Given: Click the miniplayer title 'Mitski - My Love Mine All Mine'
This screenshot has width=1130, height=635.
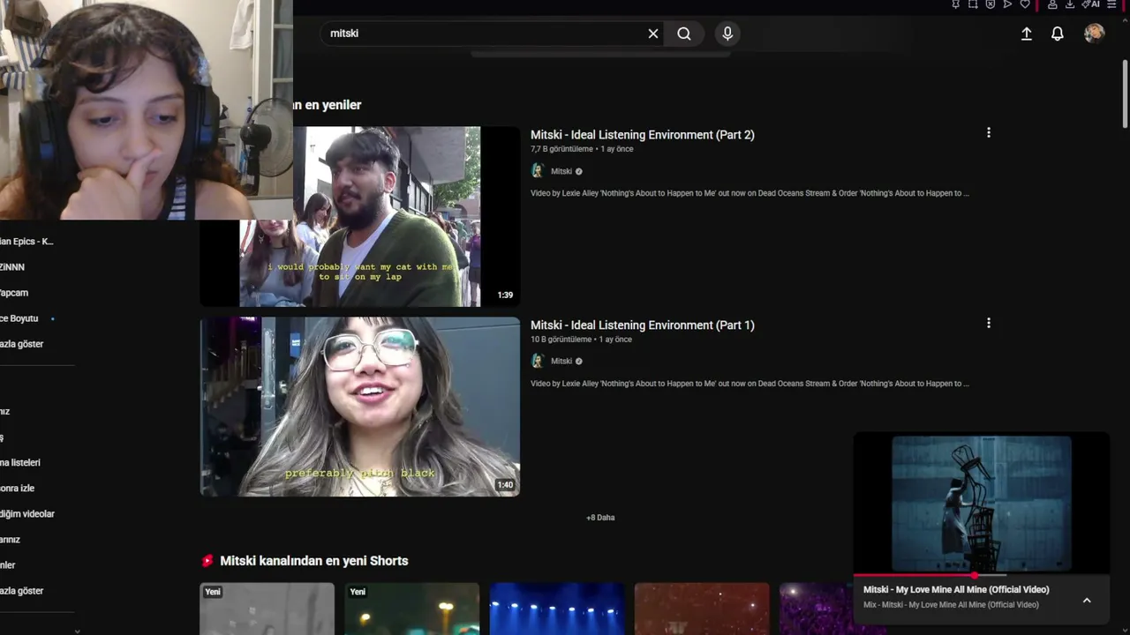Looking at the screenshot, I should [956, 590].
